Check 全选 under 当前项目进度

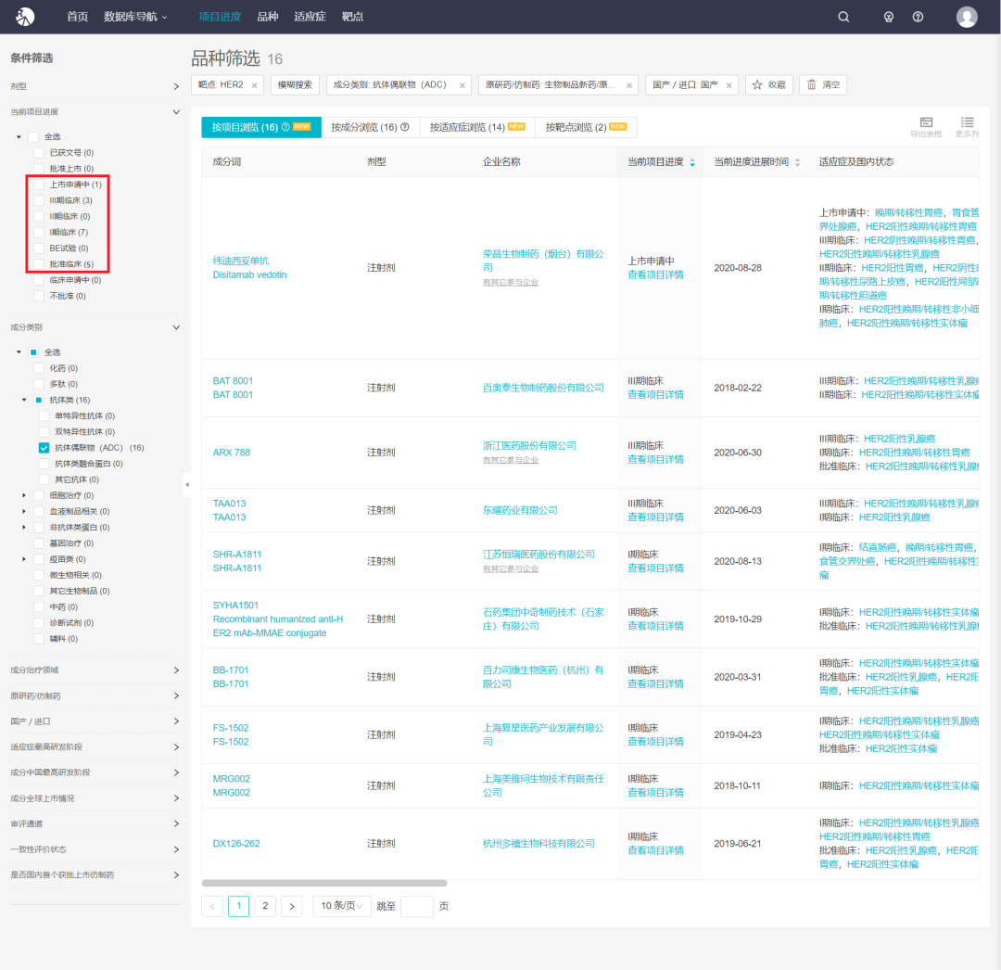click(x=34, y=136)
